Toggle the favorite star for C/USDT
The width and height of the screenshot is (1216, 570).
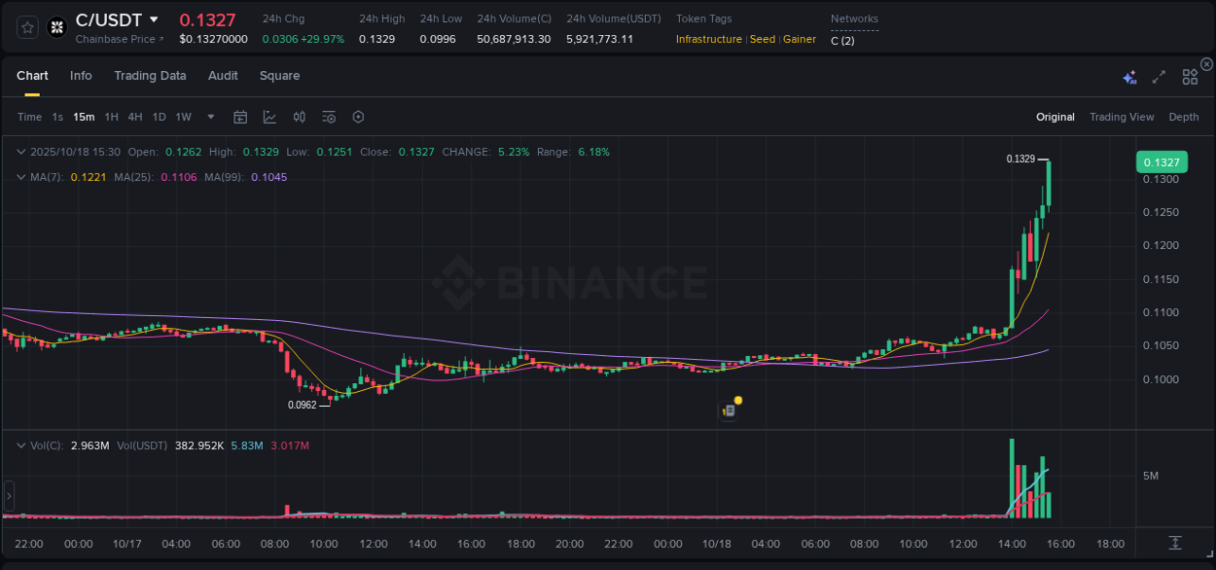[27, 26]
